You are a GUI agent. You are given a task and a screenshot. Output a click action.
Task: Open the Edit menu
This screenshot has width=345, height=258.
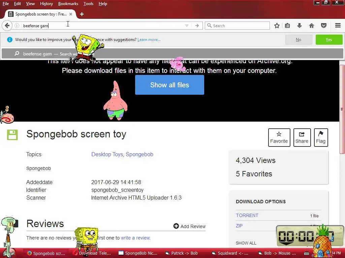pyautogui.click(x=18, y=4)
